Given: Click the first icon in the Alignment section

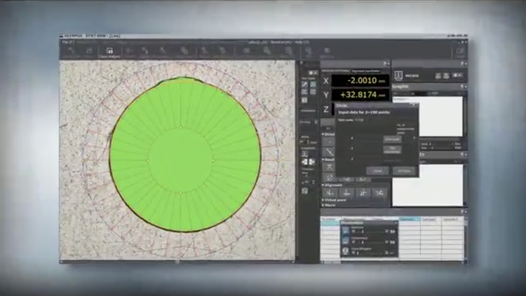Looking at the screenshot, I should point(330,192).
